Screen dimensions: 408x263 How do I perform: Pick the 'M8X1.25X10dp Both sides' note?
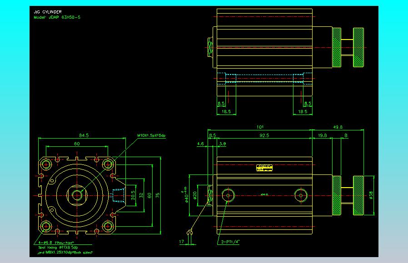pos(65,253)
